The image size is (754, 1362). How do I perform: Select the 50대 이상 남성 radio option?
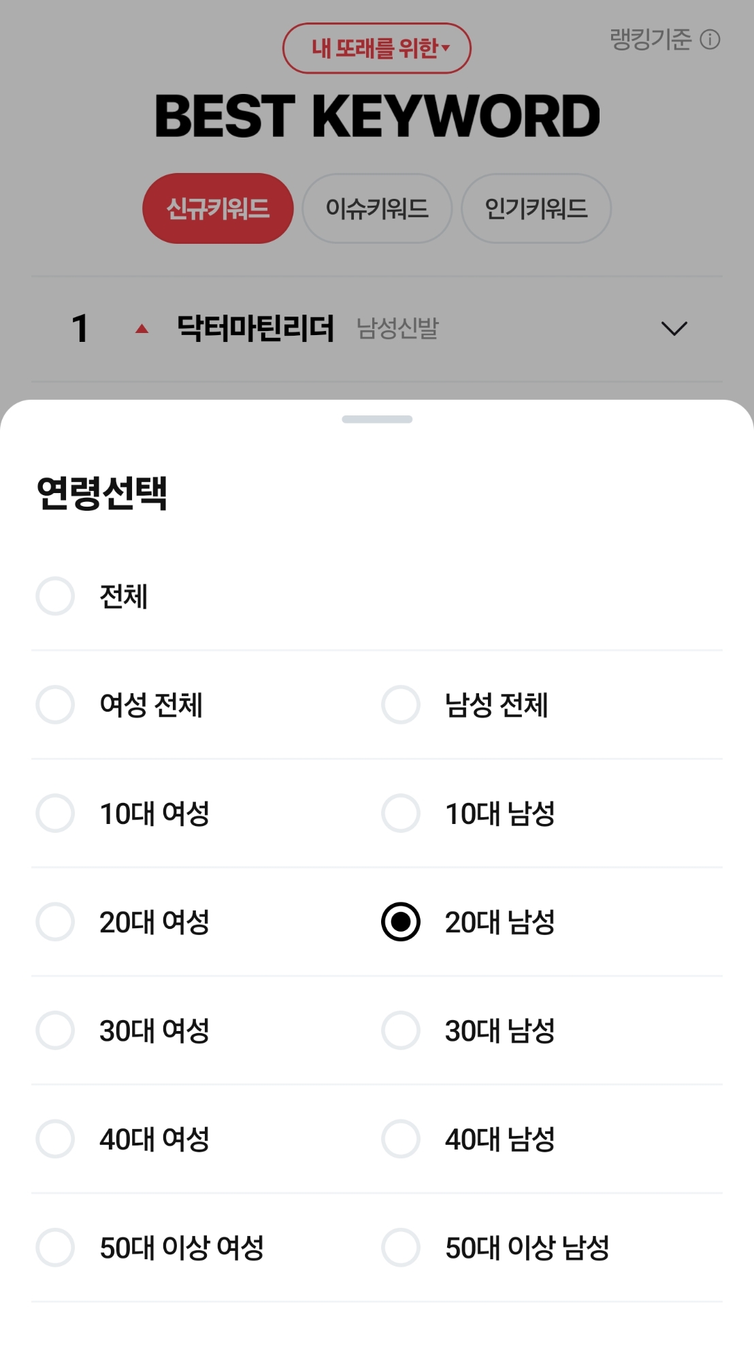pyautogui.click(x=401, y=1248)
